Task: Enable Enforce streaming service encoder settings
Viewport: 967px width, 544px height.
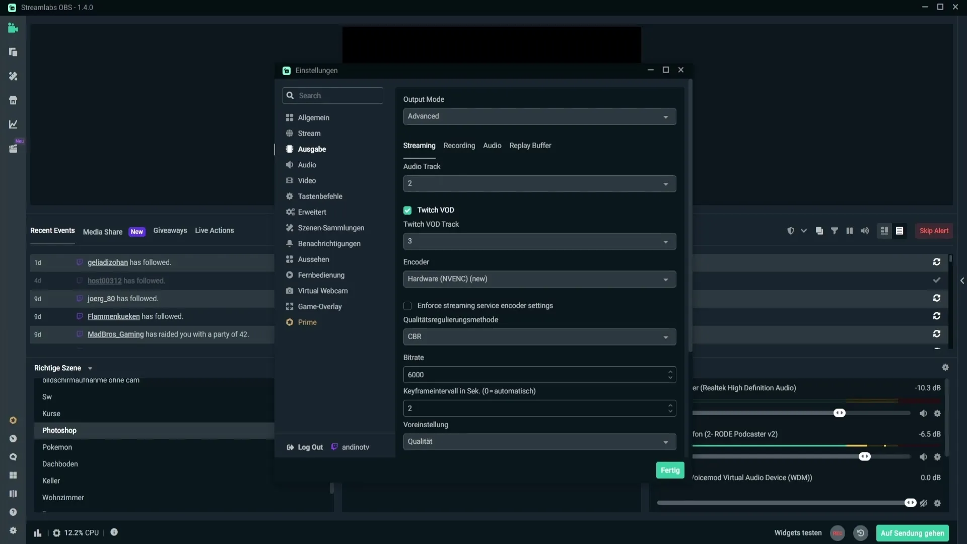Action: click(407, 306)
